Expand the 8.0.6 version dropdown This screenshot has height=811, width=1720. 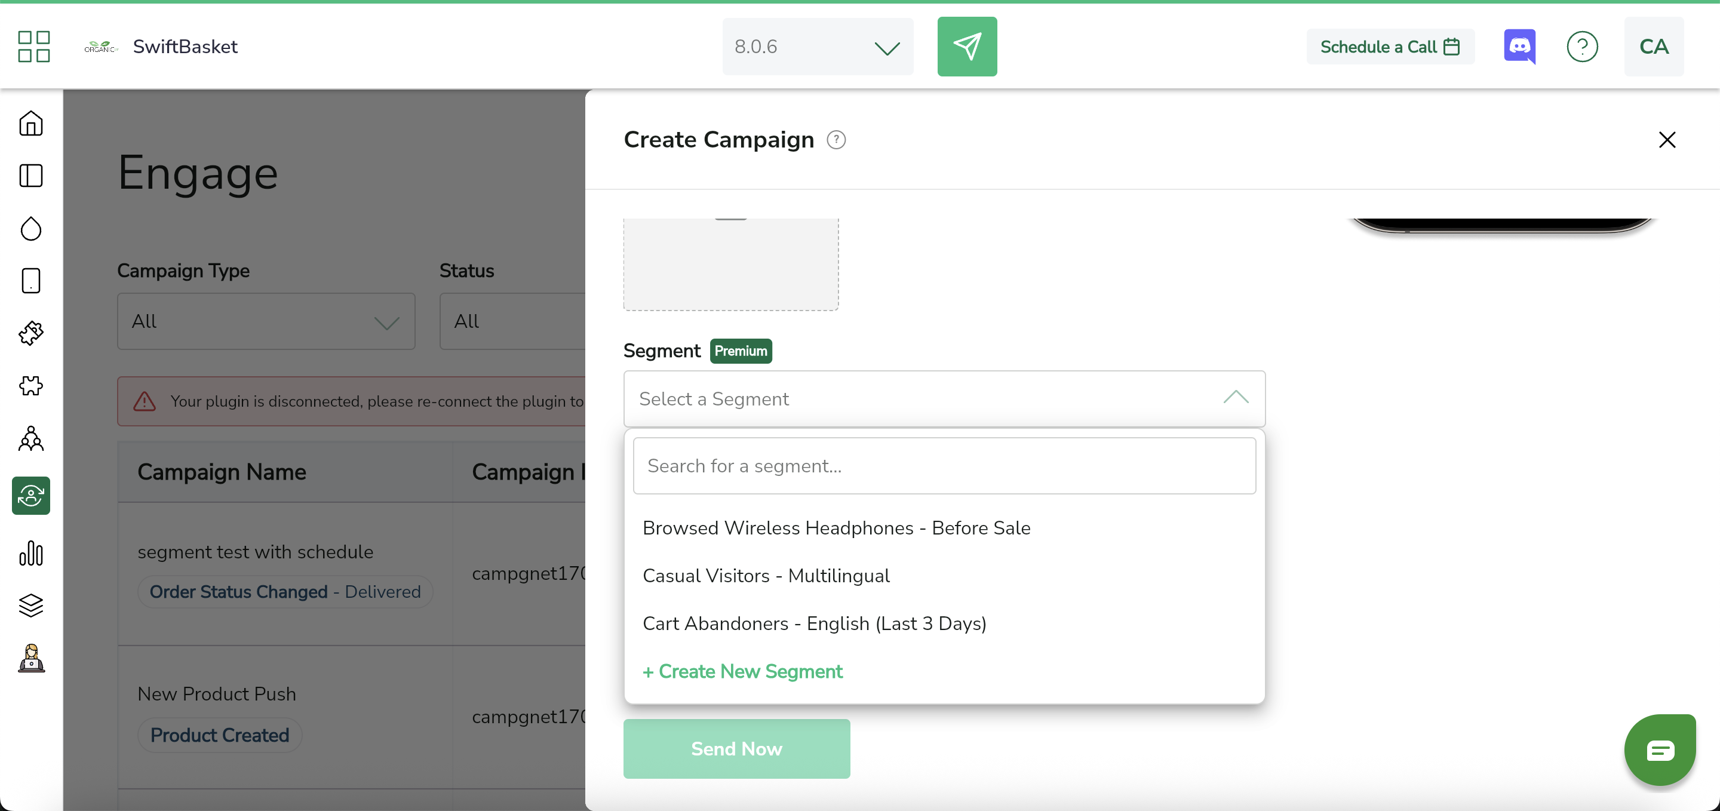click(817, 46)
